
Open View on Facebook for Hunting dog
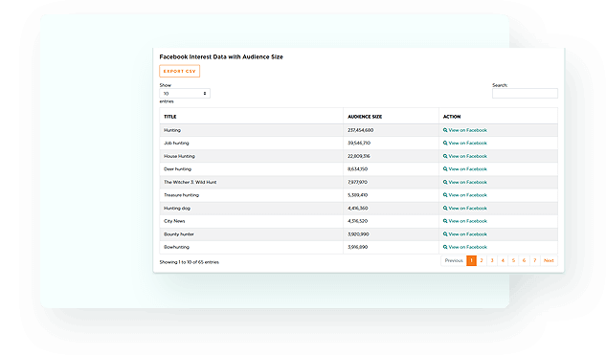[465, 209]
